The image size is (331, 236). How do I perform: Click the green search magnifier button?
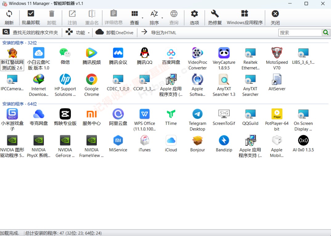pyautogui.click(x=326, y=33)
